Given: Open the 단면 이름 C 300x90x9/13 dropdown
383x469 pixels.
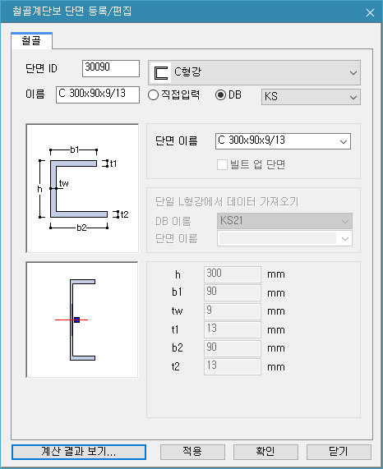Looking at the screenshot, I should click(x=283, y=141).
